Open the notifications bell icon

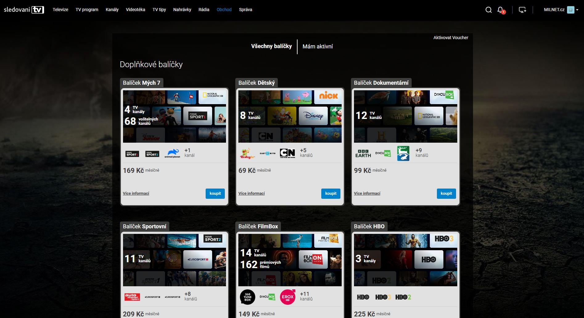pos(501,10)
